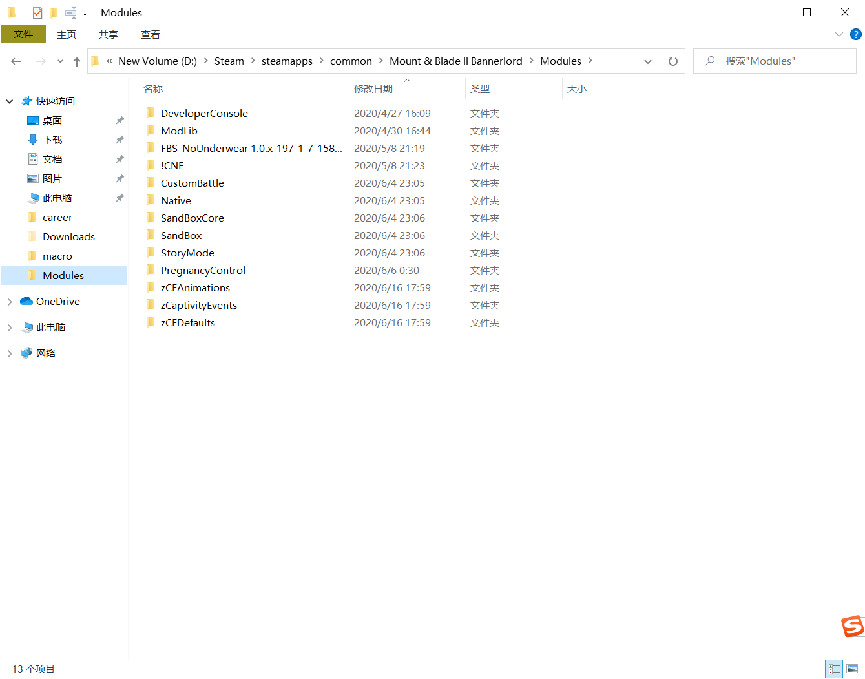Expand the 网络 tree node

(10, 353)
